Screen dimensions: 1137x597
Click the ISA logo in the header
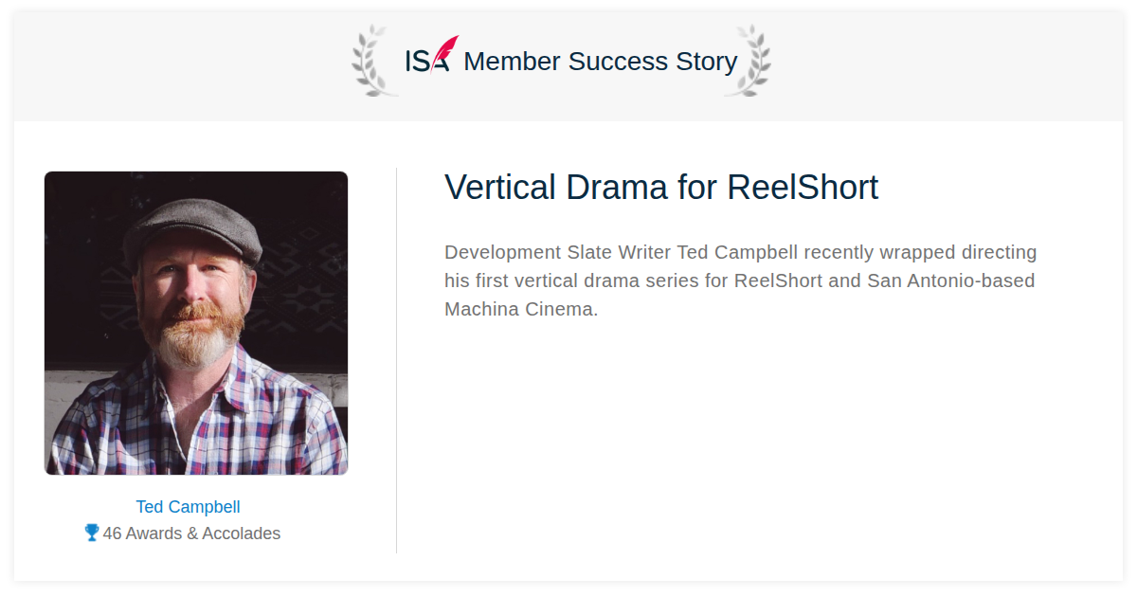(431, 55)
